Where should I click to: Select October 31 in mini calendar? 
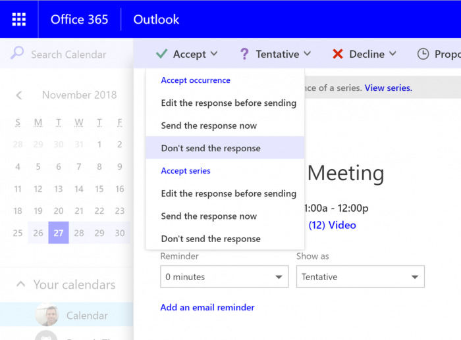click(79, 144)
